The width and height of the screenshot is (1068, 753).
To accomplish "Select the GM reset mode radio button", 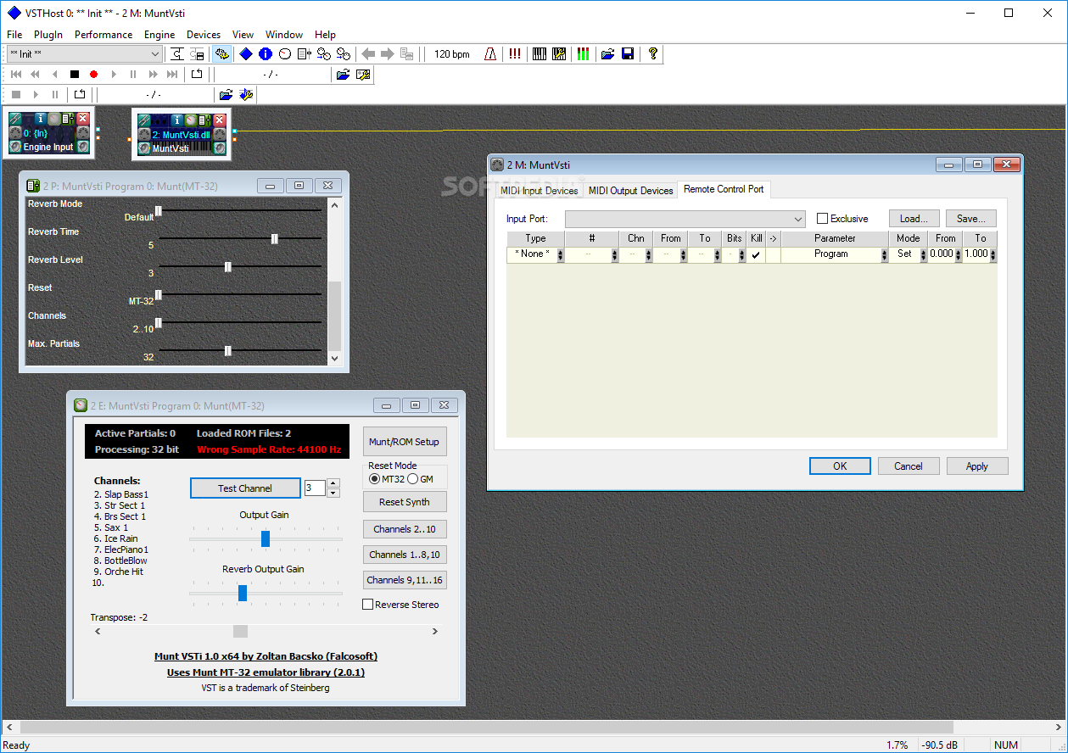I will pyautogui.click(x=413, y=479).
